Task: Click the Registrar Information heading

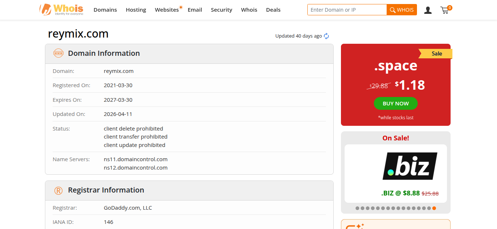Action: coord(106,190)
